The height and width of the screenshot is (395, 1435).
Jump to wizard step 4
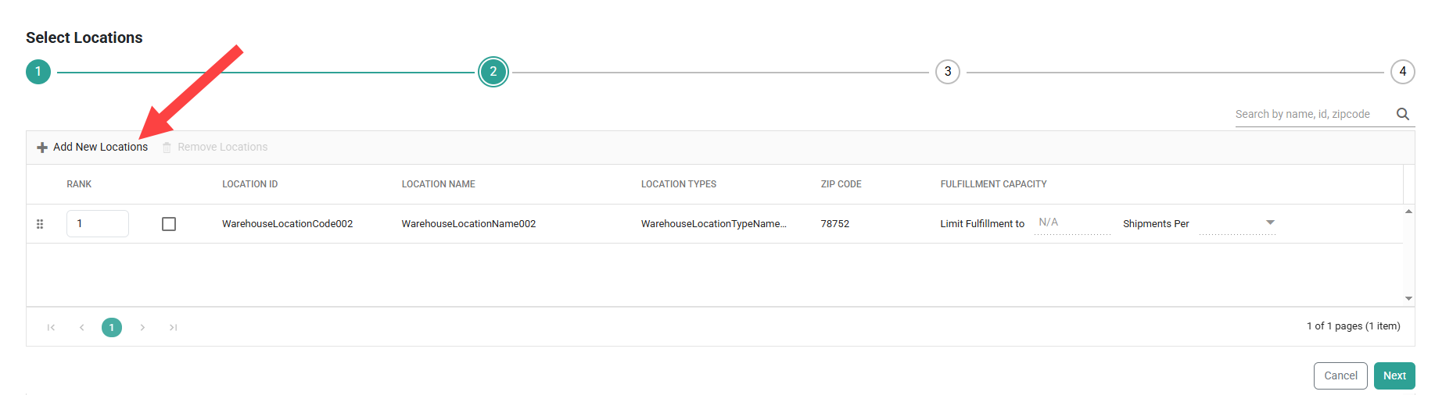[1403, 72]
